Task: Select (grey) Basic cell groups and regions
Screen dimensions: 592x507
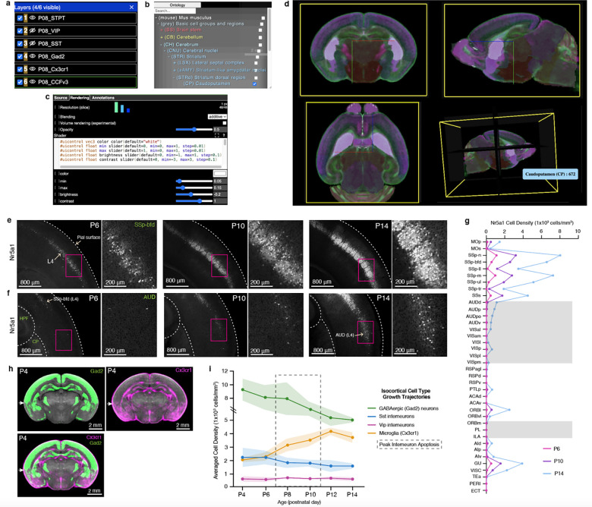Action: click(202, 24)
